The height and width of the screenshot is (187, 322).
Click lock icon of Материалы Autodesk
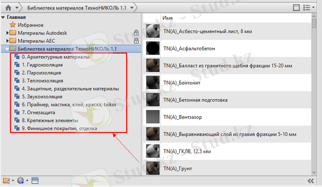(136, 33)
